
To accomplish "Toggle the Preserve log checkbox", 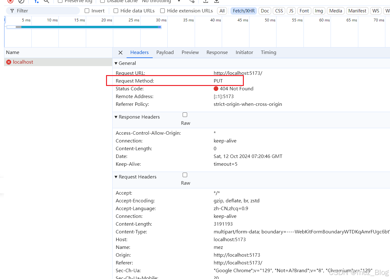I will [x=60, y=1].
